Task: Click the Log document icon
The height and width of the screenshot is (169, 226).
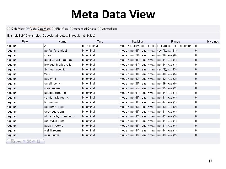Action: pyautogui.click(x=13, y=141)
